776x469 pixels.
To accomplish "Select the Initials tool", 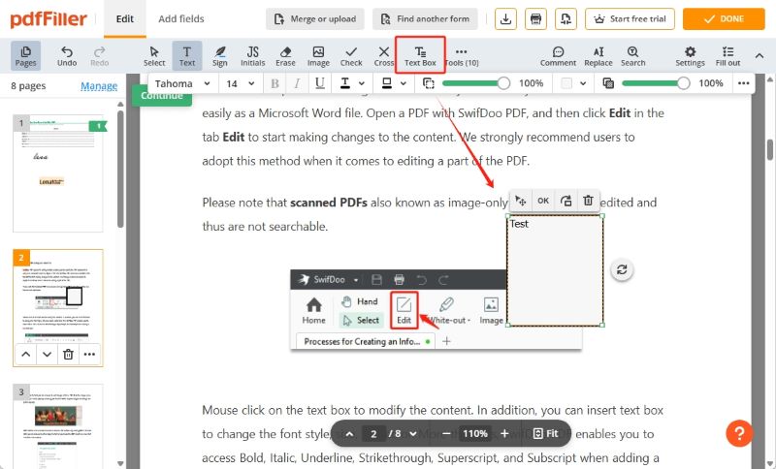I will 253,56.
